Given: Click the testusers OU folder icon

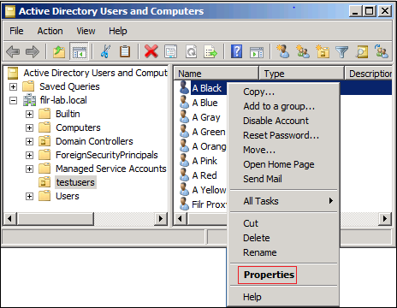Looking at the screenshot, I should [x=44, y=182].
